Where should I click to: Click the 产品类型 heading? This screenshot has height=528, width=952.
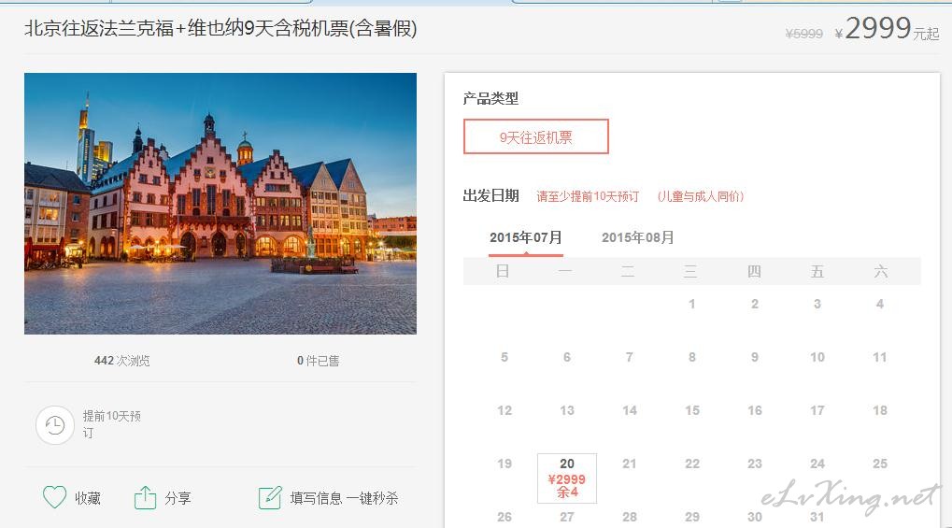490,98
